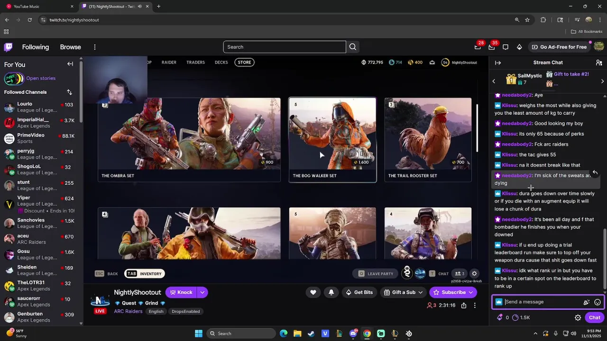Click the Get Bits diamond icon in header

[519, 47]
